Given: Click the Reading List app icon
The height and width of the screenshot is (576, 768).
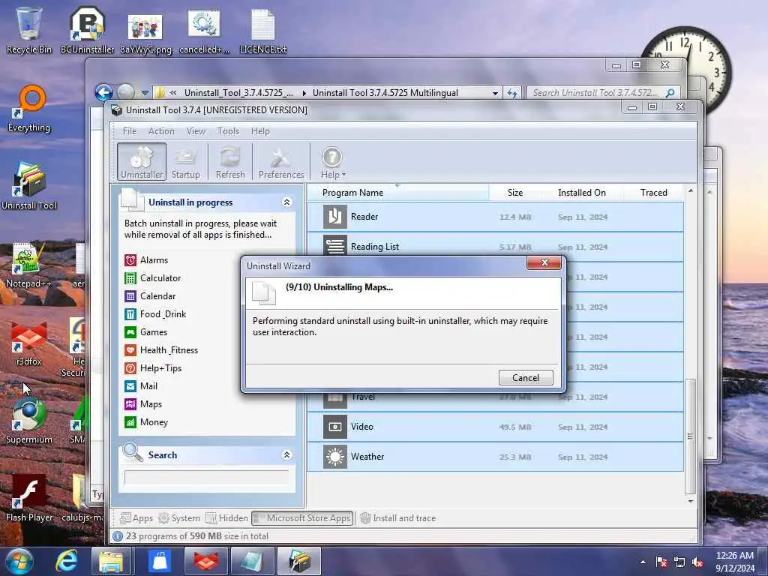Looking at the screenshot, I should (335, 245).
